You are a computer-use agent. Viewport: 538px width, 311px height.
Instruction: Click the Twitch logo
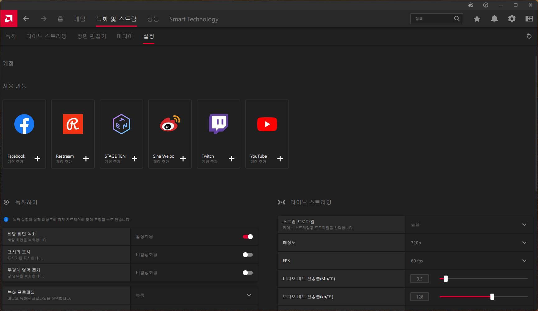point(219,124)
